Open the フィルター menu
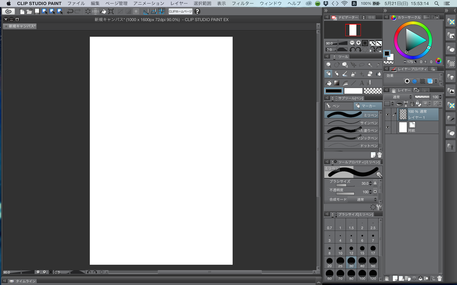Image resolution: width=457 pixels, height=285 pixels. coord(242,3)
